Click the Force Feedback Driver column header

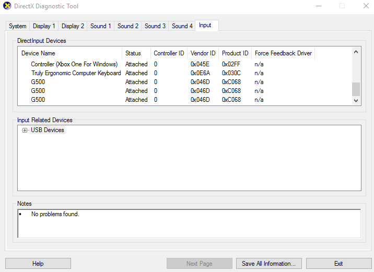point(283,53)
